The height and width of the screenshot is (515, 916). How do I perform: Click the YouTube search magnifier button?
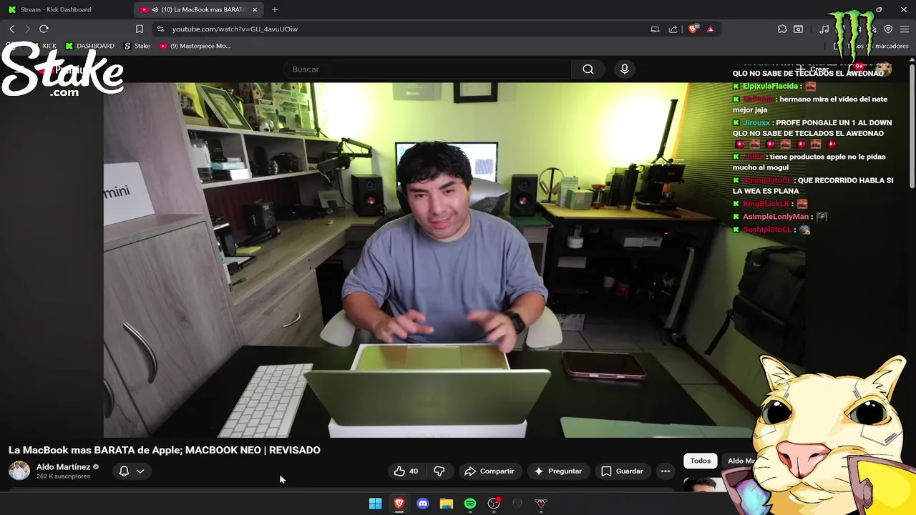coord(588,69)
